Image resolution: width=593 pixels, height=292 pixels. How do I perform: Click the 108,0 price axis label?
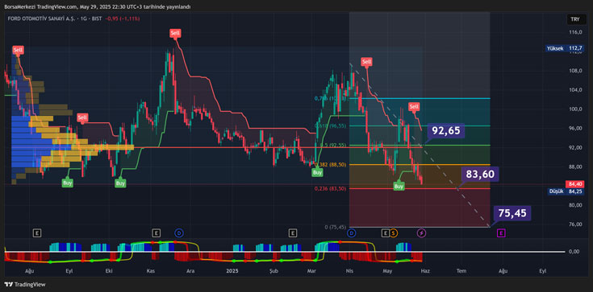[x=574, y=71]
